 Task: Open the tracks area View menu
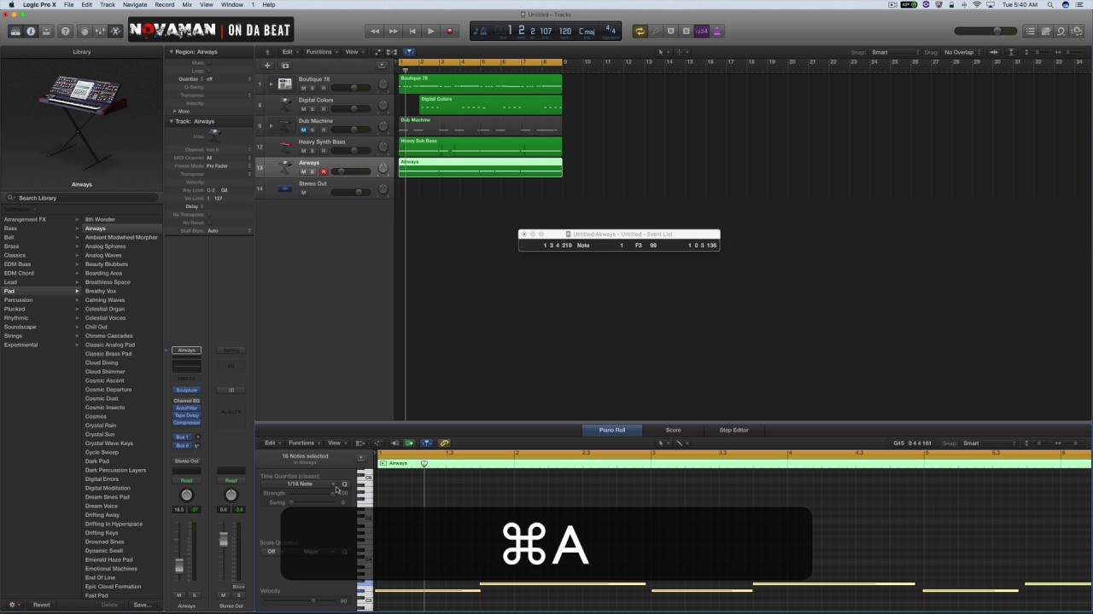click(354, 52)
